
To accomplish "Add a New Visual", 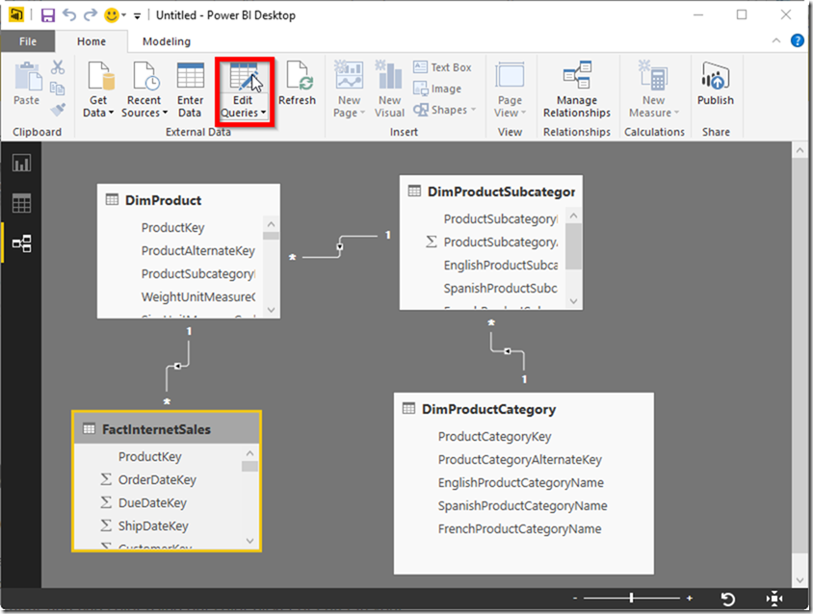I will [389, 90].
